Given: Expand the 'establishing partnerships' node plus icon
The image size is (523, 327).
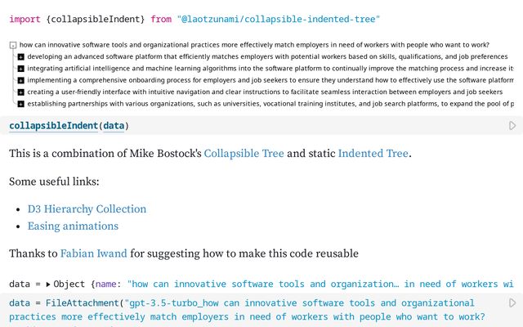Looking at the screenshot, I should point(20,104).
